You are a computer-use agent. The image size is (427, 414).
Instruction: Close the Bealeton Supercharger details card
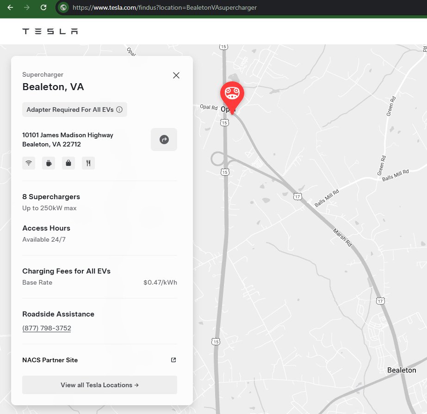176,75
